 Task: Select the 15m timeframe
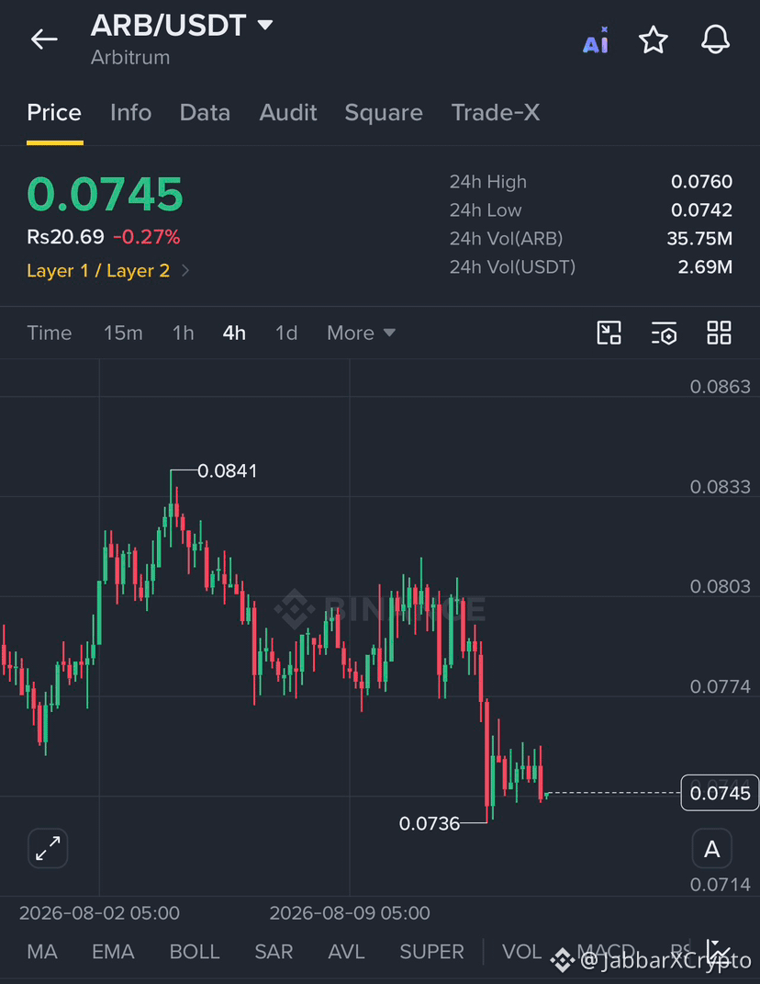click(x=123, y=333)
